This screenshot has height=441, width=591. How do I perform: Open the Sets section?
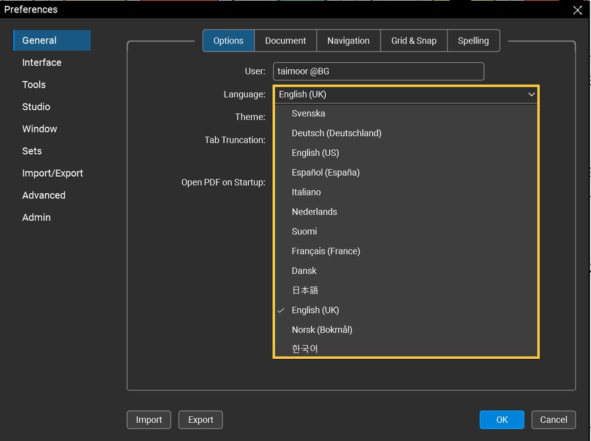click(x=32, y=151)
